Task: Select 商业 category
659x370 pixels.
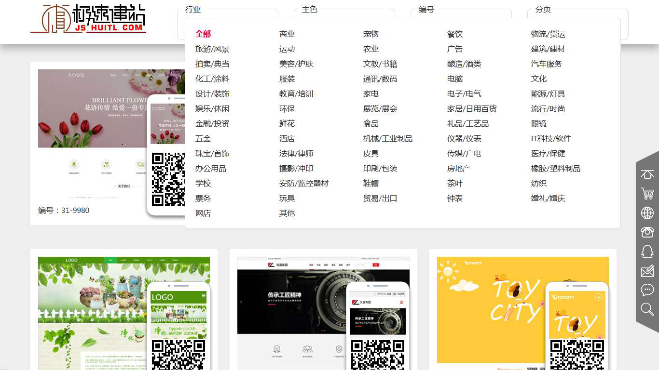Action: pyautogui.click(x=287, y=34)
